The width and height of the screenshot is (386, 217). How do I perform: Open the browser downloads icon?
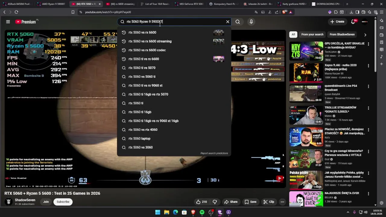point(351,12)
